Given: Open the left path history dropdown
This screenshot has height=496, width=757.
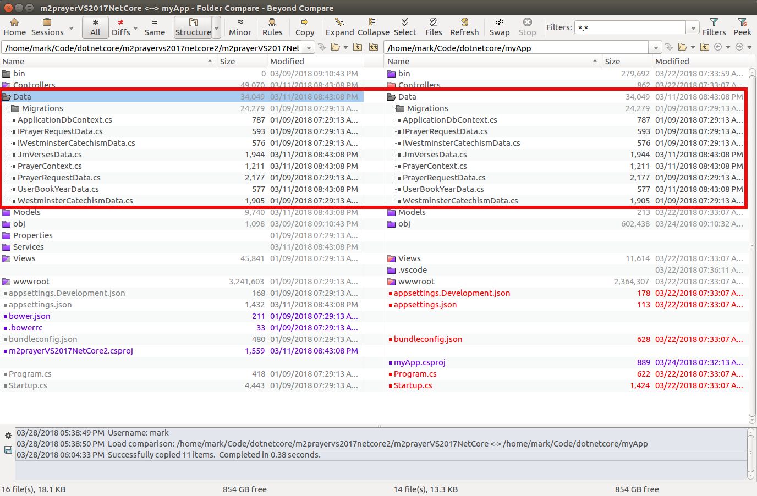Looking at the screenshot, I should pyautogui.click(x=308, y=47).
